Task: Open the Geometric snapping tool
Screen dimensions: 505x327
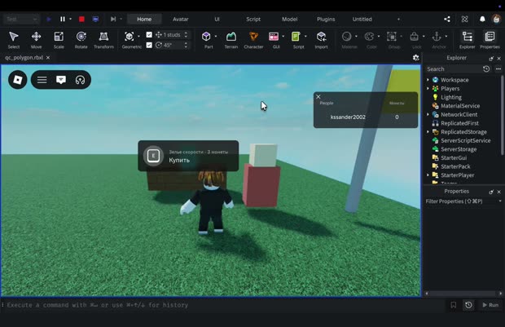Action: [130, 40]
